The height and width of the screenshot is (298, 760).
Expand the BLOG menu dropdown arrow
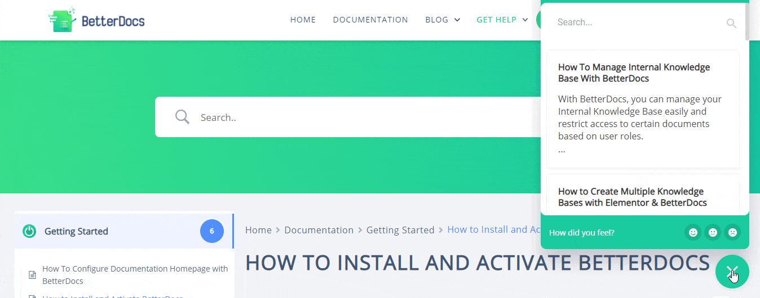457,20
